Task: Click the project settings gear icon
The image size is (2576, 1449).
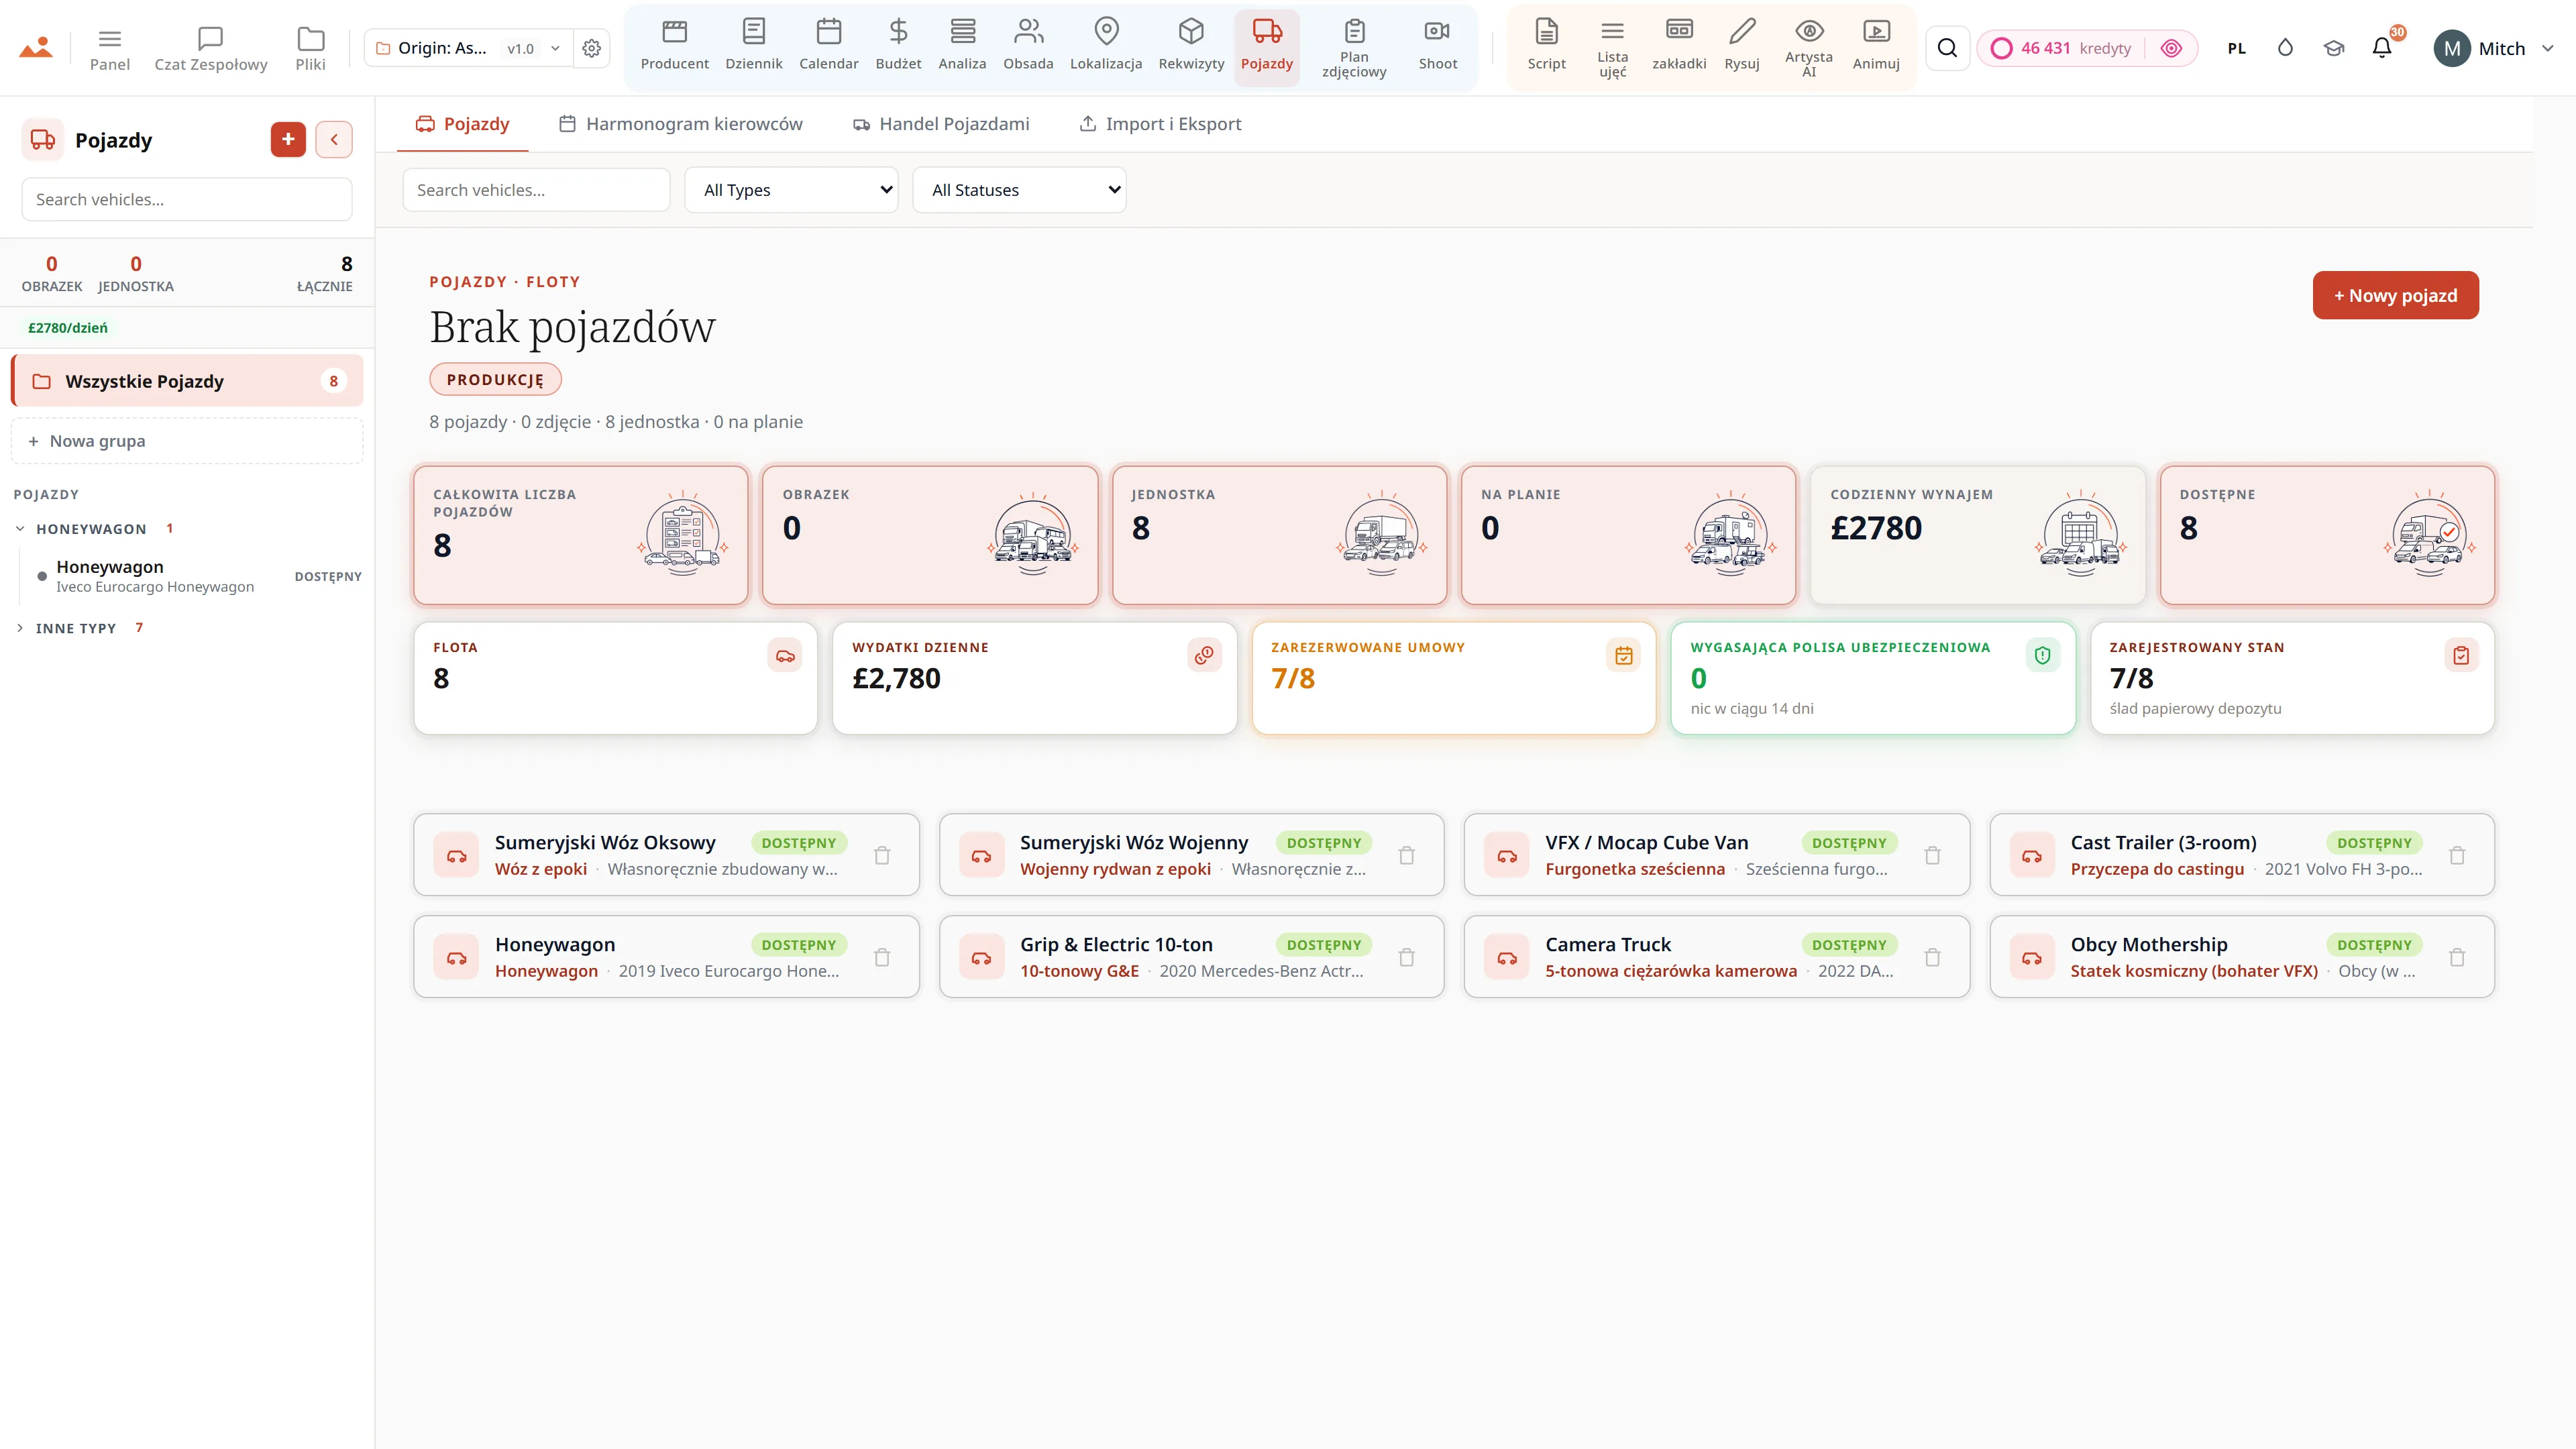Action: [x=591, y=48]
